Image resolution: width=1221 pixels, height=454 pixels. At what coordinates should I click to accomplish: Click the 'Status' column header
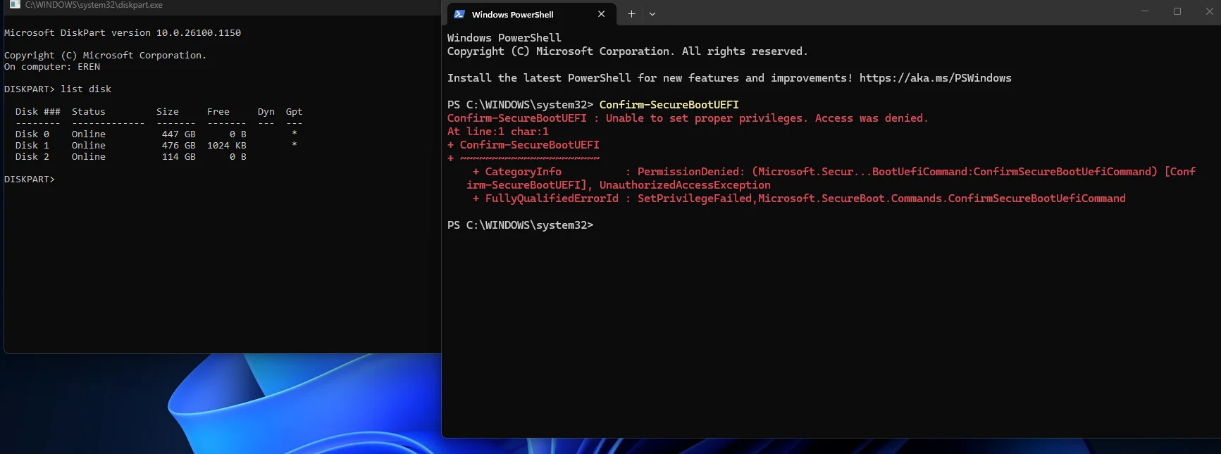tap(89, 112)
